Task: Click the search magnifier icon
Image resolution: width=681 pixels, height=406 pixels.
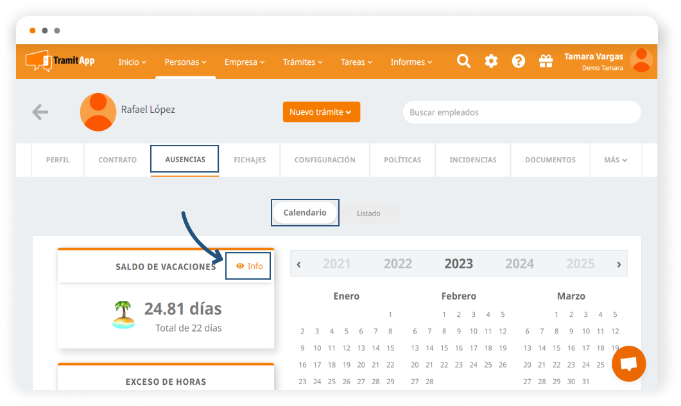Action: coord(463,61)
